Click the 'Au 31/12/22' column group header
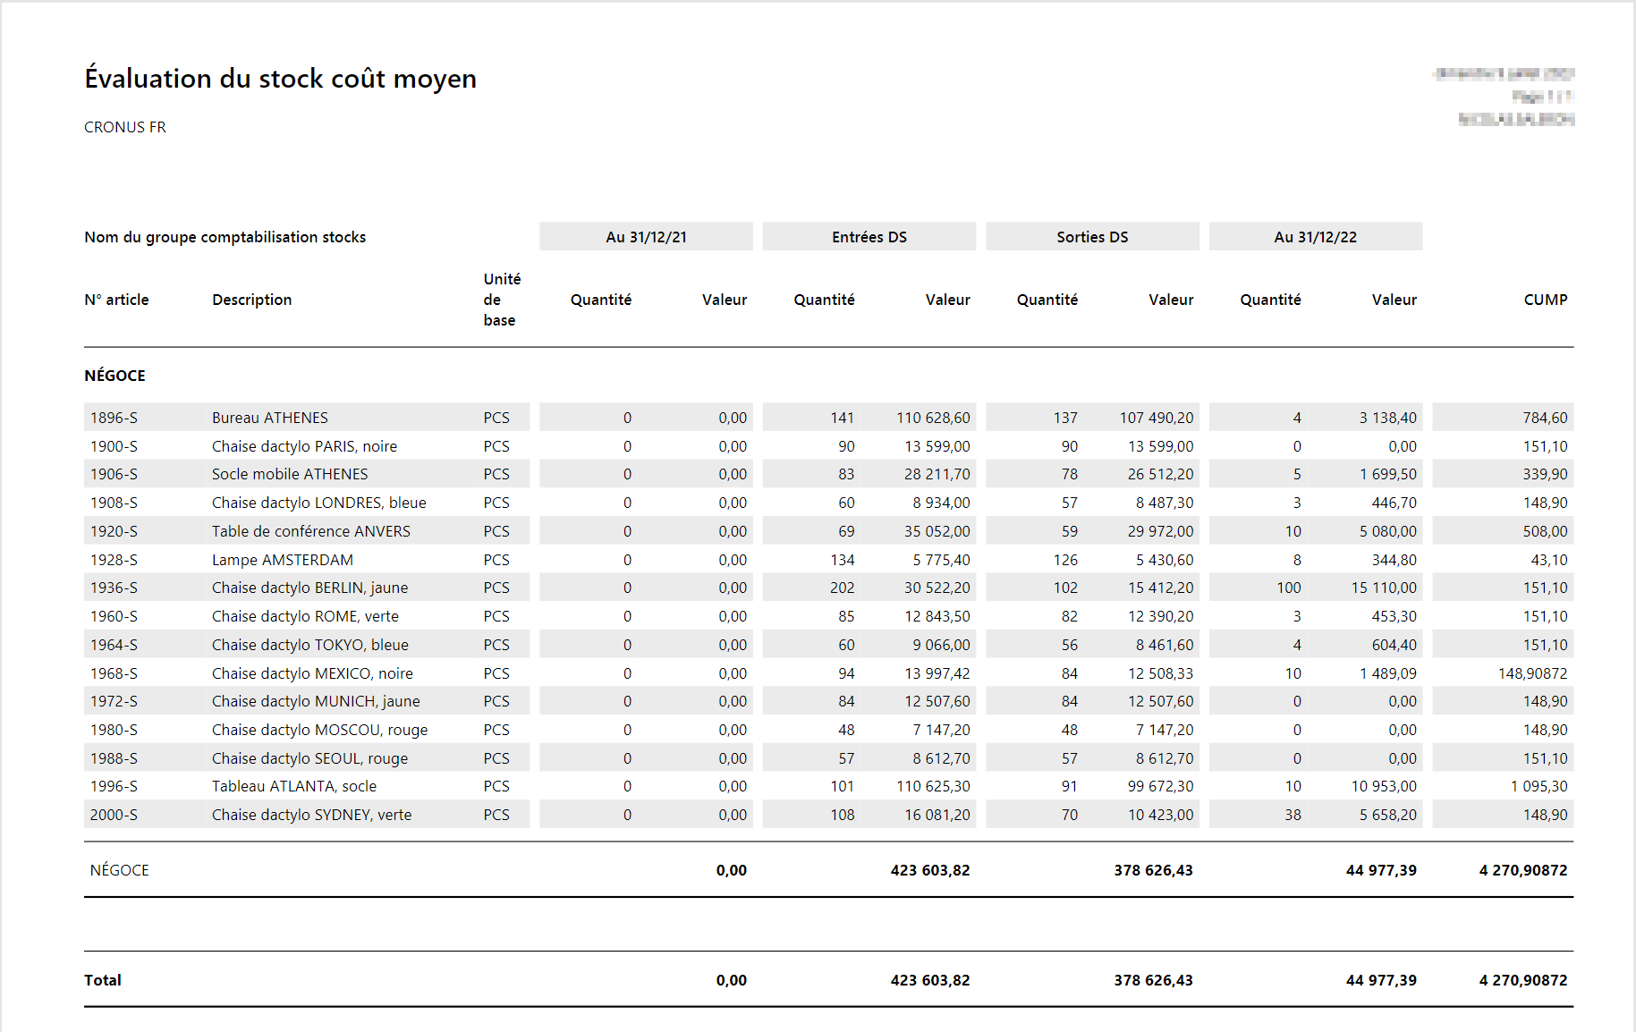The image size is (1636, 1032). click(x=1316, y=237)
